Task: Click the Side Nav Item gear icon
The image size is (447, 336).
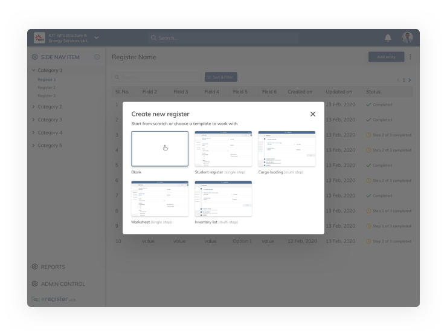Action: [34, 57]
